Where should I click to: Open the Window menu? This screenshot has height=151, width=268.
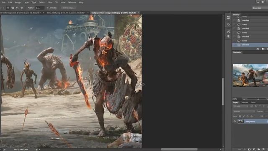click(72, 3)
